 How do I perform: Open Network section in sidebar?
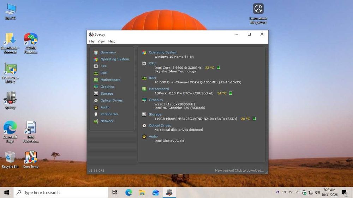point(107,121)
